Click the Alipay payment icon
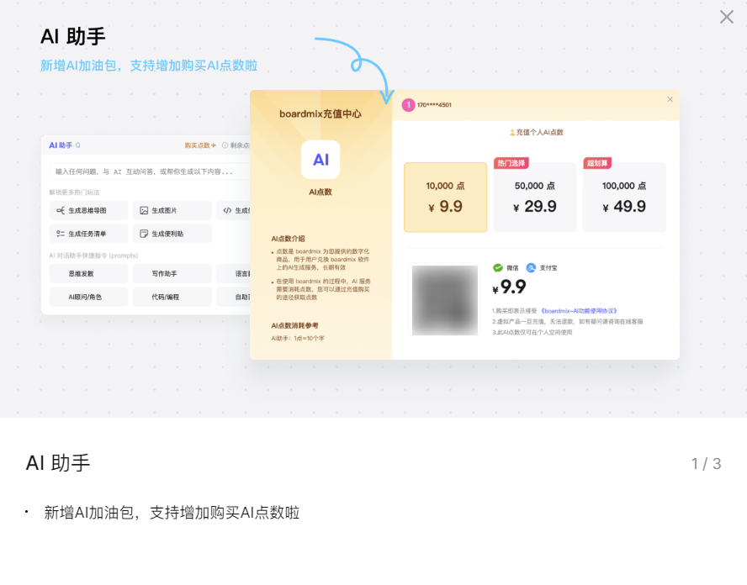The image size is (747, 585). point(532,267)
